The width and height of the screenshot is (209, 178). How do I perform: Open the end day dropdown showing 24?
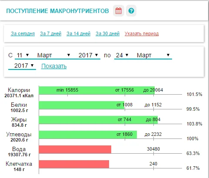122,55
